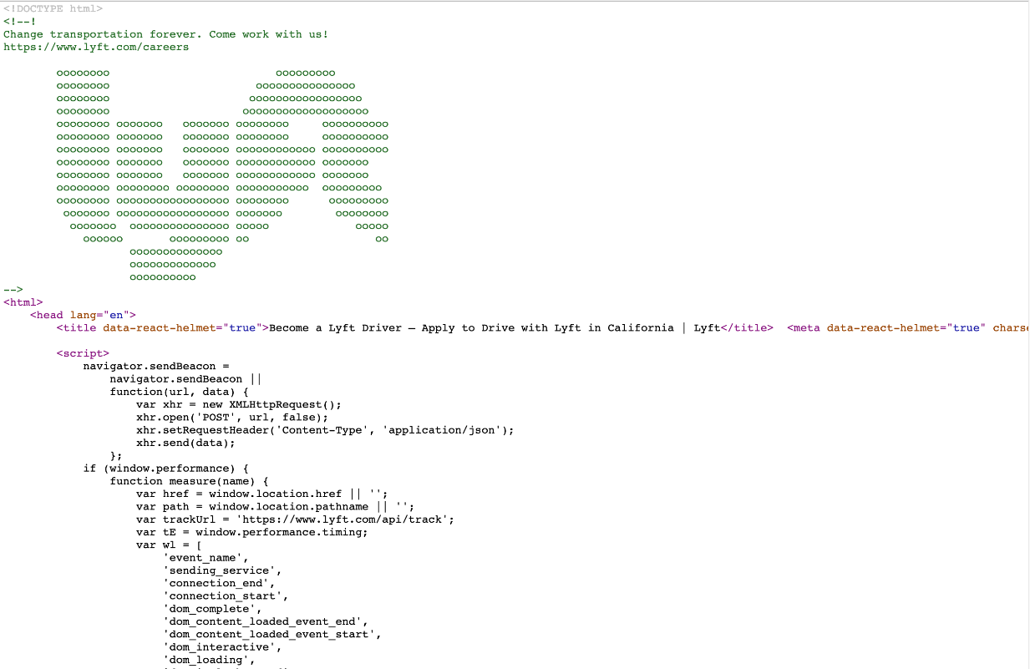
Task: Click the opening <script> tag
Action: click(83, 353)
